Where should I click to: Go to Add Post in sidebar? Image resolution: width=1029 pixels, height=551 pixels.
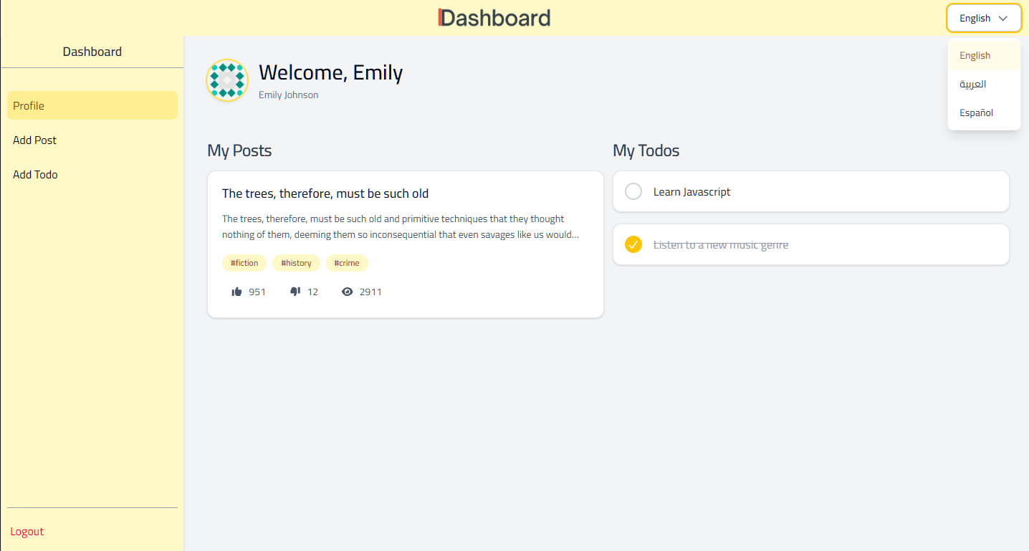[92, 140]
